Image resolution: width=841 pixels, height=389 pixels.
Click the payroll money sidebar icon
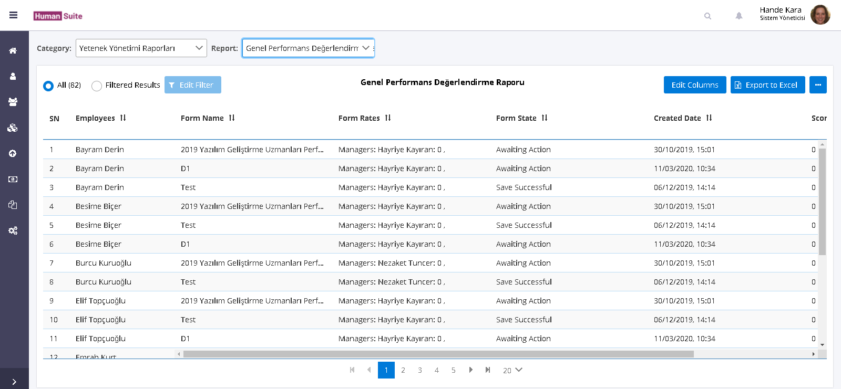[x=13, y=180]
